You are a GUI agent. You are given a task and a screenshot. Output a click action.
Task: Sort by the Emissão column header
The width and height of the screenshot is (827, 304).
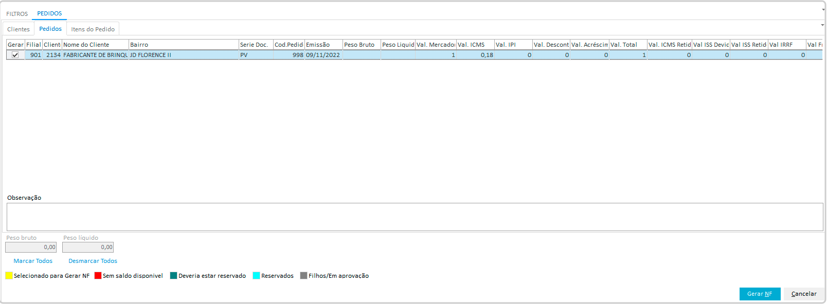[323, 45]
